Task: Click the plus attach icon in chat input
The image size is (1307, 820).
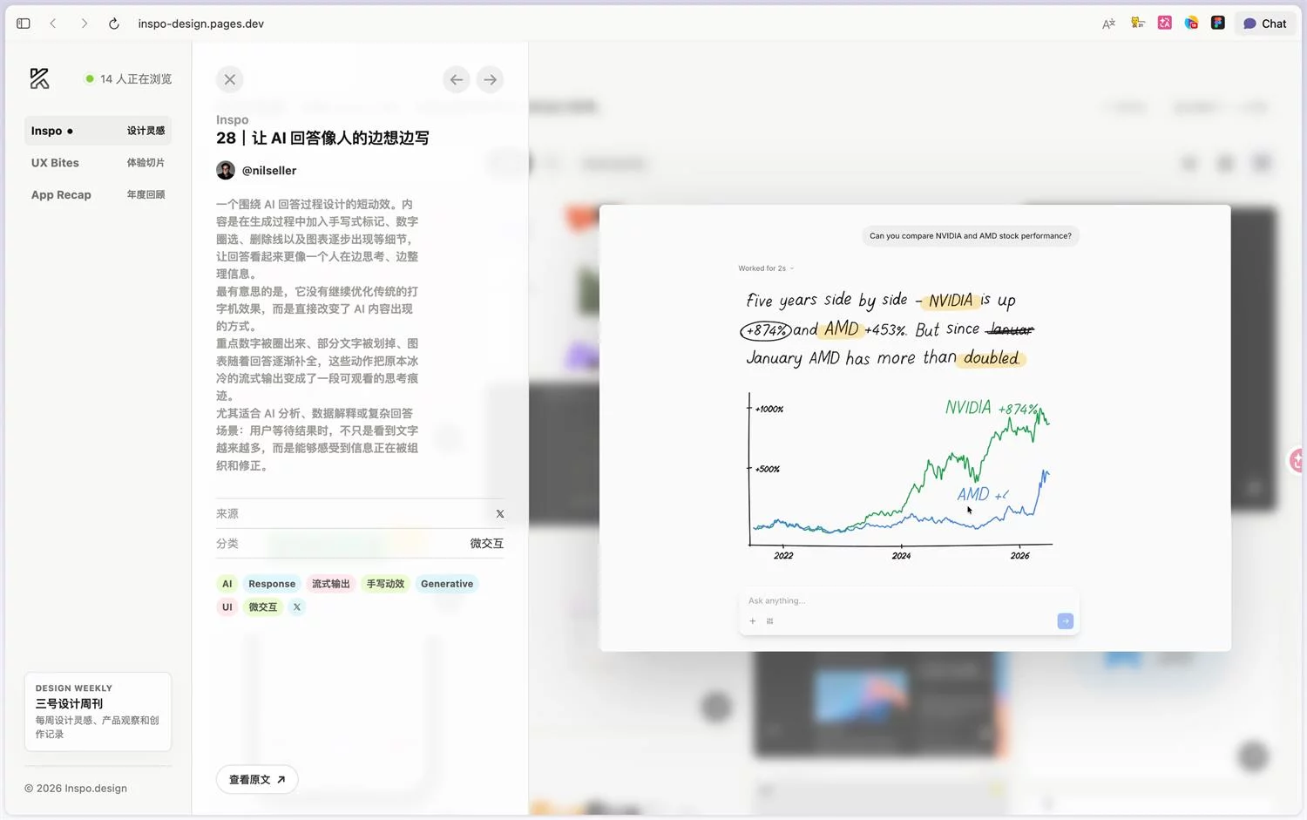Action: pos(753,621)
